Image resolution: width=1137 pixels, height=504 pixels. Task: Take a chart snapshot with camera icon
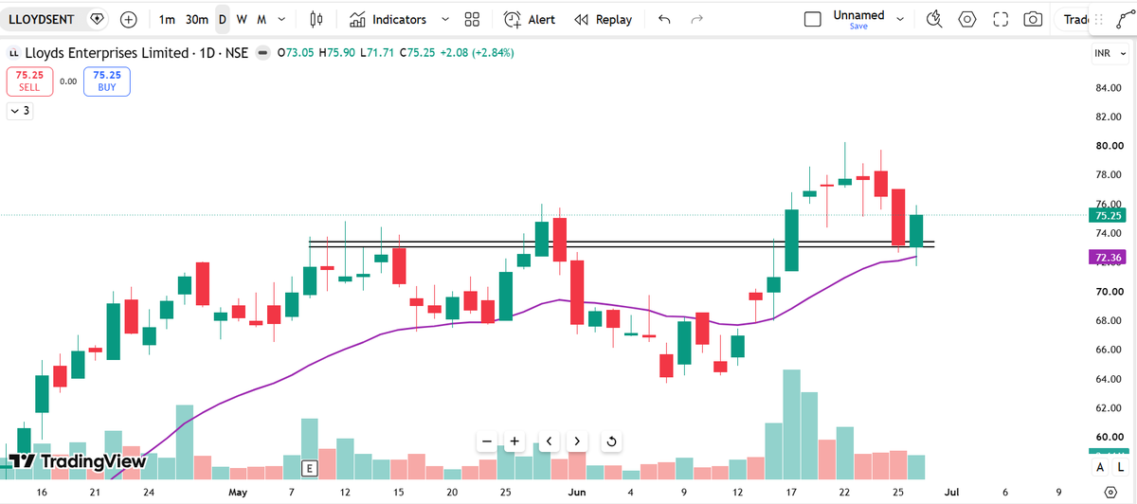[x=1034, y=19]
